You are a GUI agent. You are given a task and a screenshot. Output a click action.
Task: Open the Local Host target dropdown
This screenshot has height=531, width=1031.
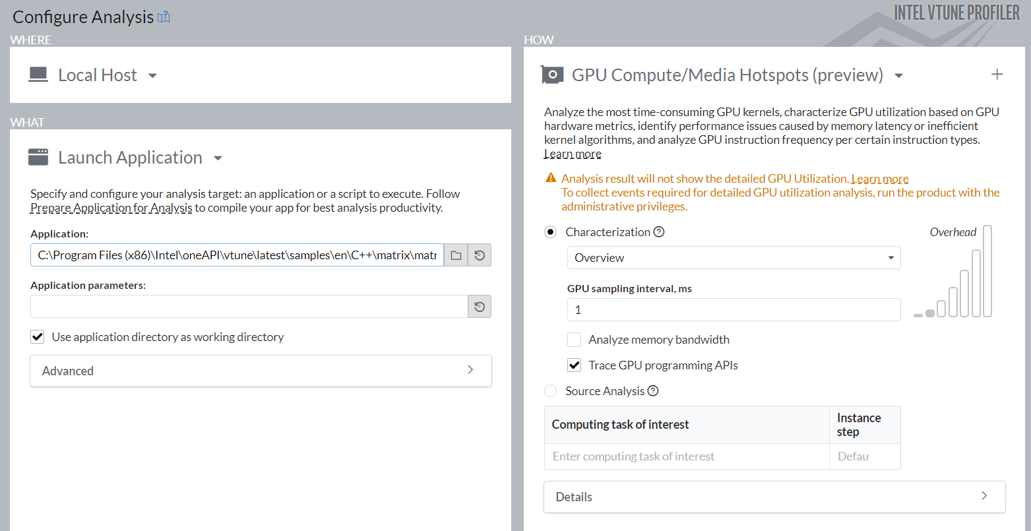click(x=152, y=75)
